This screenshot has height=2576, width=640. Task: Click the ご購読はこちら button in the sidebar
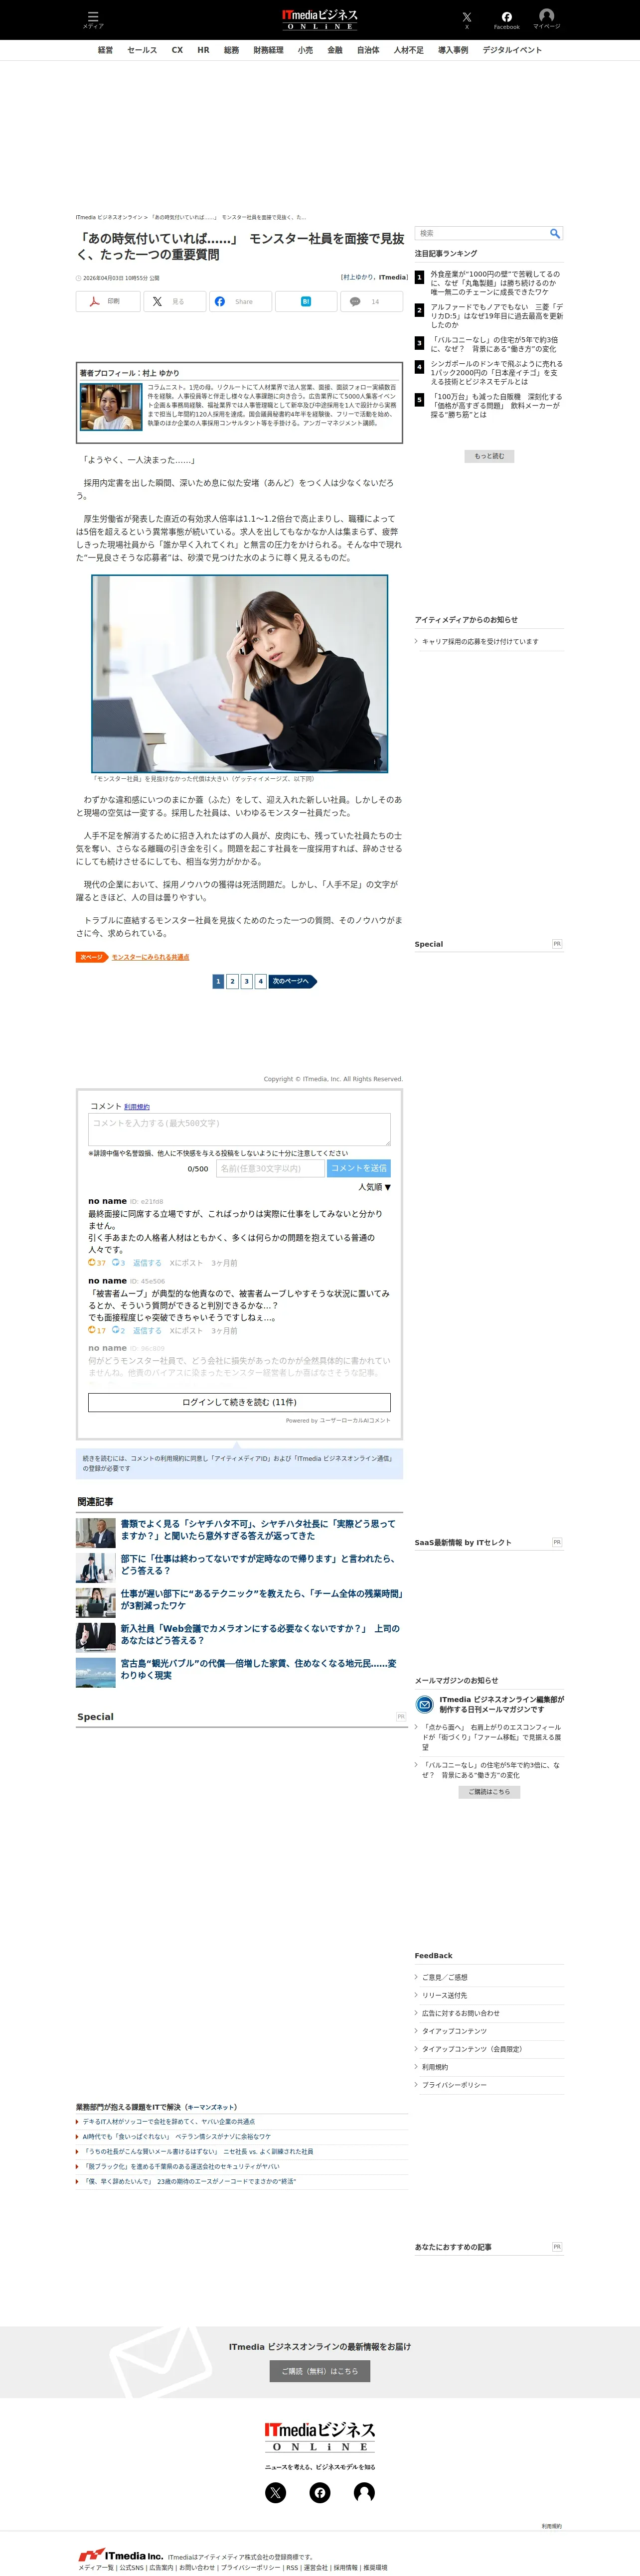coord(489,1791)
